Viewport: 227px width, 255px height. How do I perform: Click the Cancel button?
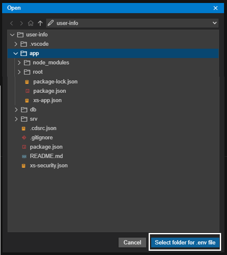132,242
